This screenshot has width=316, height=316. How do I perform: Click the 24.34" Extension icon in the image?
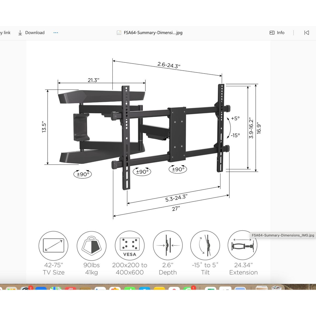click(x=242, y=245)
